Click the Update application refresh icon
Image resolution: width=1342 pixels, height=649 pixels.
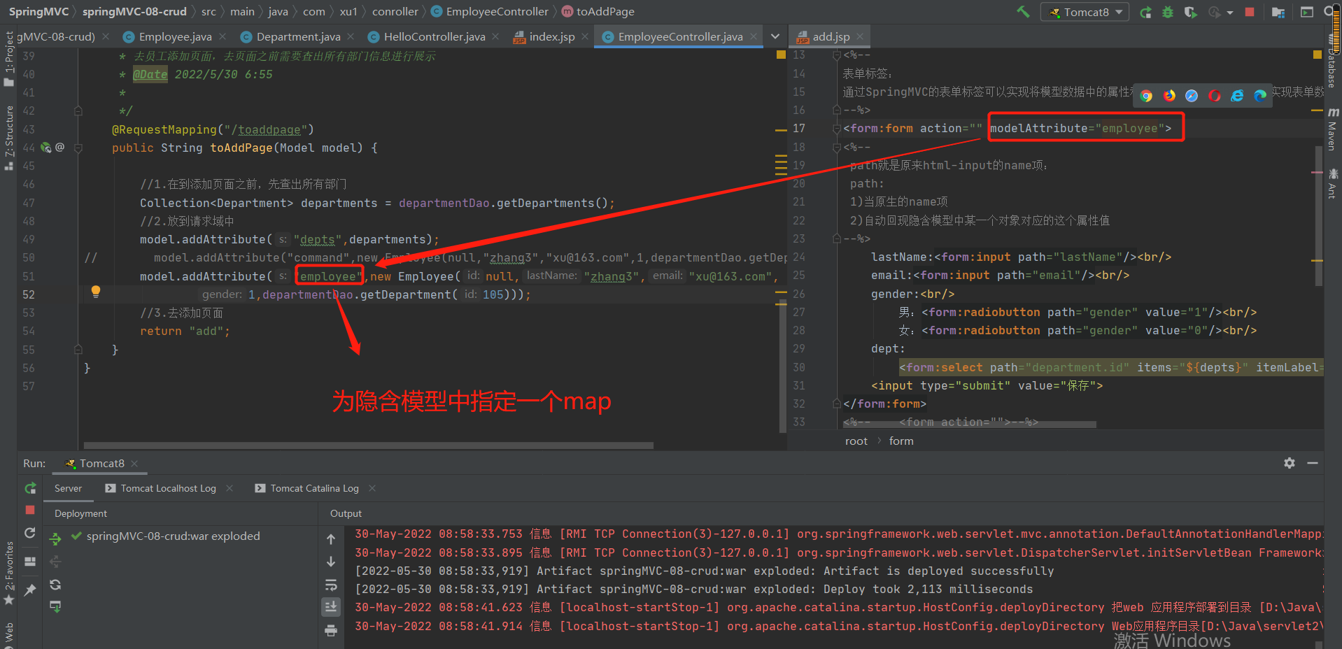(30, 533)
